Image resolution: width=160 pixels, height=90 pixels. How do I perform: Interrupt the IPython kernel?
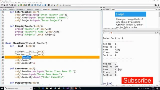(155, 33)
